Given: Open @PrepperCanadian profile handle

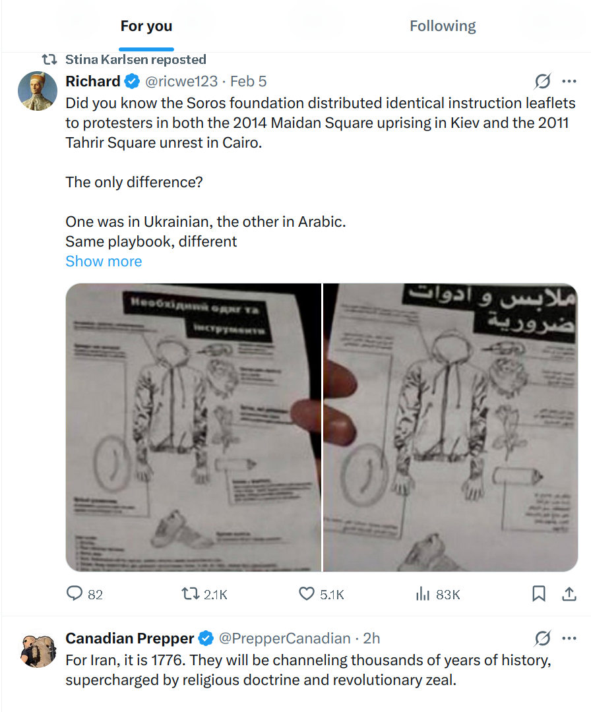Looking at the screenshot, I should pyautogui.click(x=284, y=638).
